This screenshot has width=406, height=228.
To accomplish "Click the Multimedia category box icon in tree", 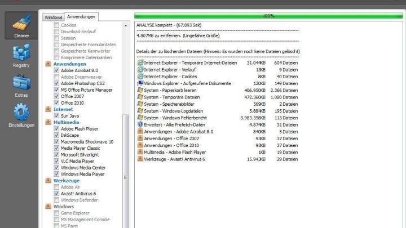I will click(48, 122).
